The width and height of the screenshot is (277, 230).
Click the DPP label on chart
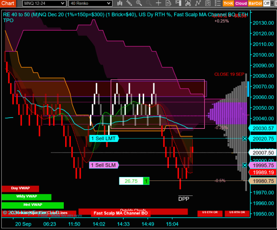pyautogui.click(x=184, y=199)
